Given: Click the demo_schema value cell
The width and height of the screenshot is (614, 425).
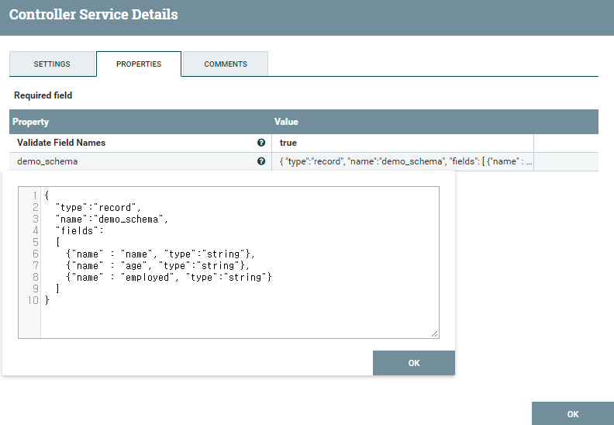Looking at the screenshot, I should (402, 161).
